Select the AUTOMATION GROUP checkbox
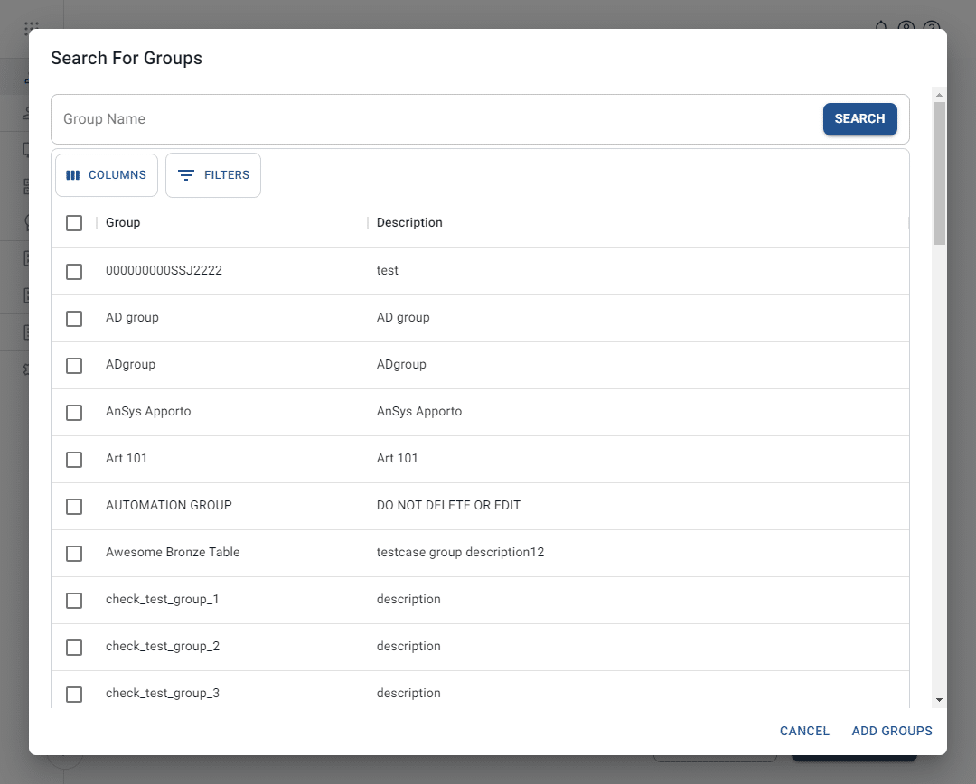Image resolution: width=976 pixels, height=784 pixels. (74, 506)
